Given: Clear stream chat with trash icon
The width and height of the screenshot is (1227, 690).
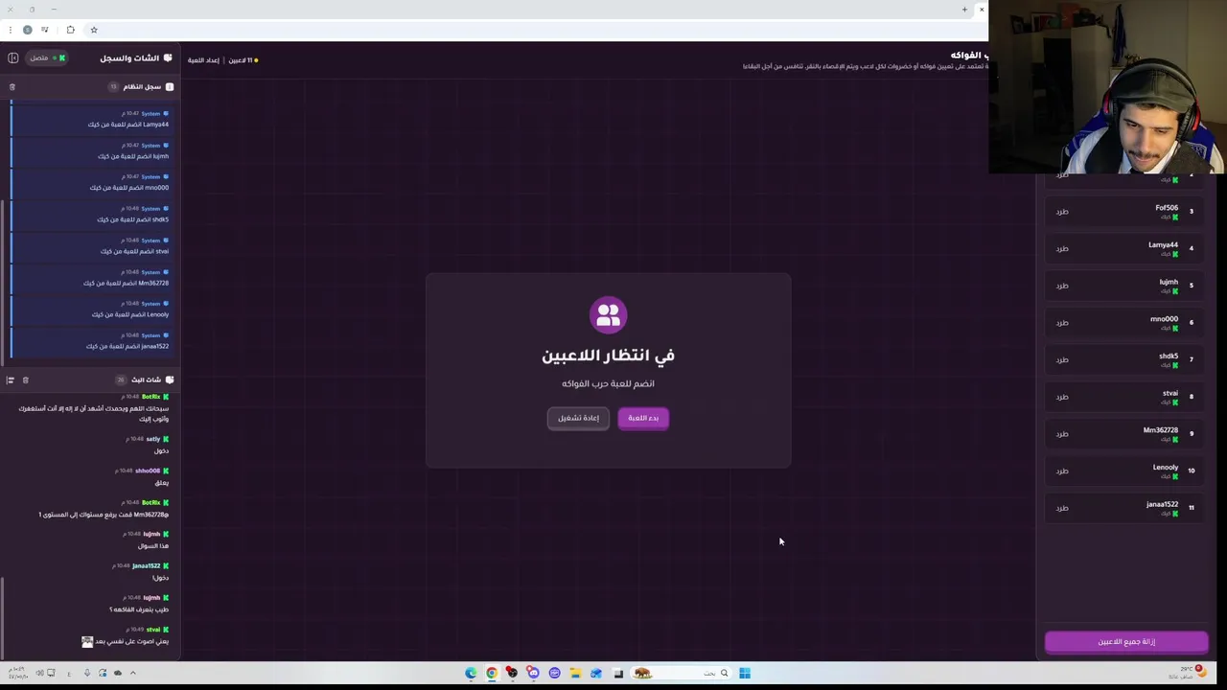Looking at the screenshot, I should tap(26, 380).
